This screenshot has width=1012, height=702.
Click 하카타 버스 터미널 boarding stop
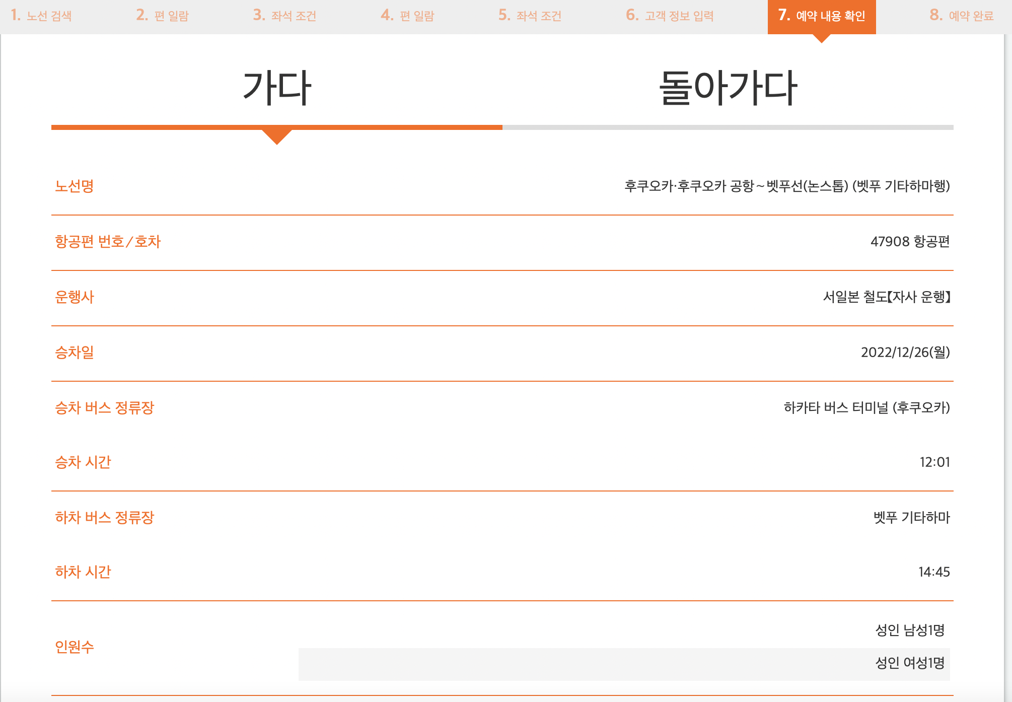tap(866, 408)
